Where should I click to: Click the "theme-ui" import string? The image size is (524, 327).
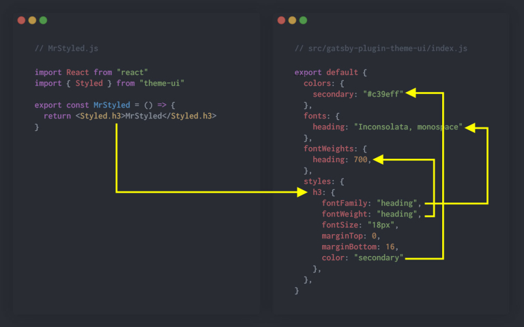[162, 83]
